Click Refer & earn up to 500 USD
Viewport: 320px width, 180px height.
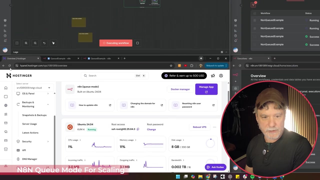pyautogui.click(x=184, y=75)
